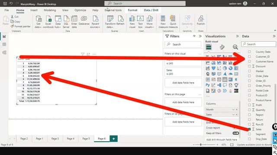Viewport: 277px width, 155px height.
Task: Switch to Page 3 tab
Action: (55, 139)
